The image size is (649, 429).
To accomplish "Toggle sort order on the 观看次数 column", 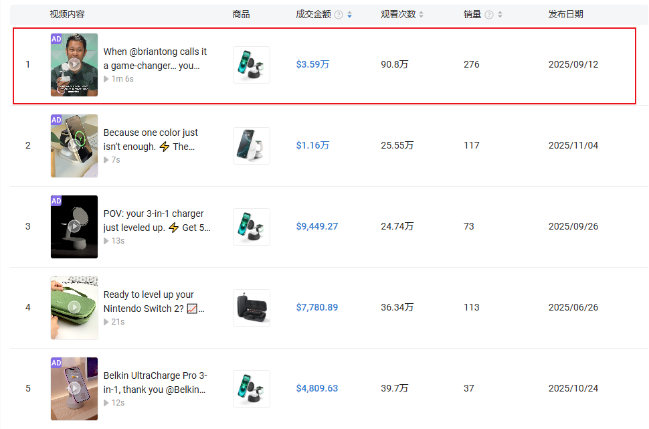I will coord(422,14).
